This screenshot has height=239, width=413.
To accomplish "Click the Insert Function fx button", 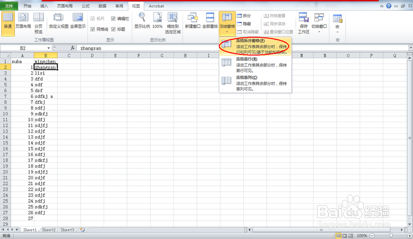I will (x=73, y=48).
